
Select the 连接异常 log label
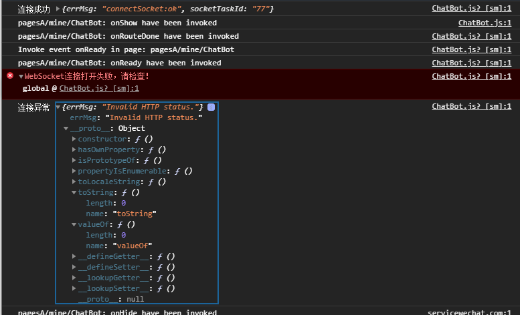point(33,107)
